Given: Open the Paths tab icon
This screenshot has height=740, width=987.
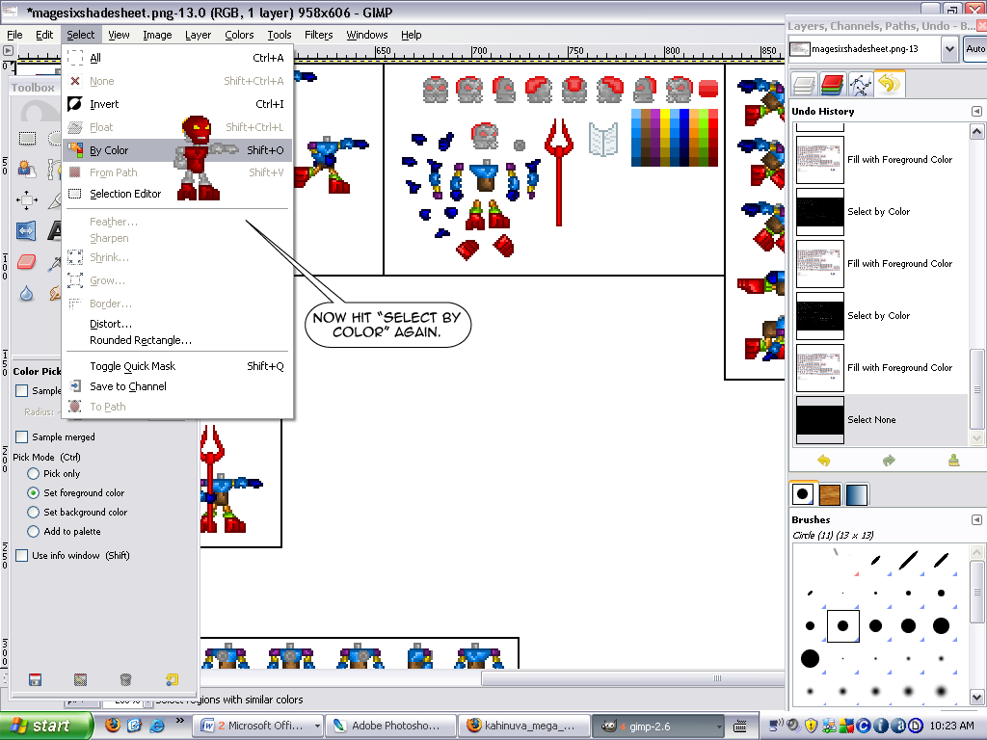Looking at the screenshot, I should pos(860,85).
